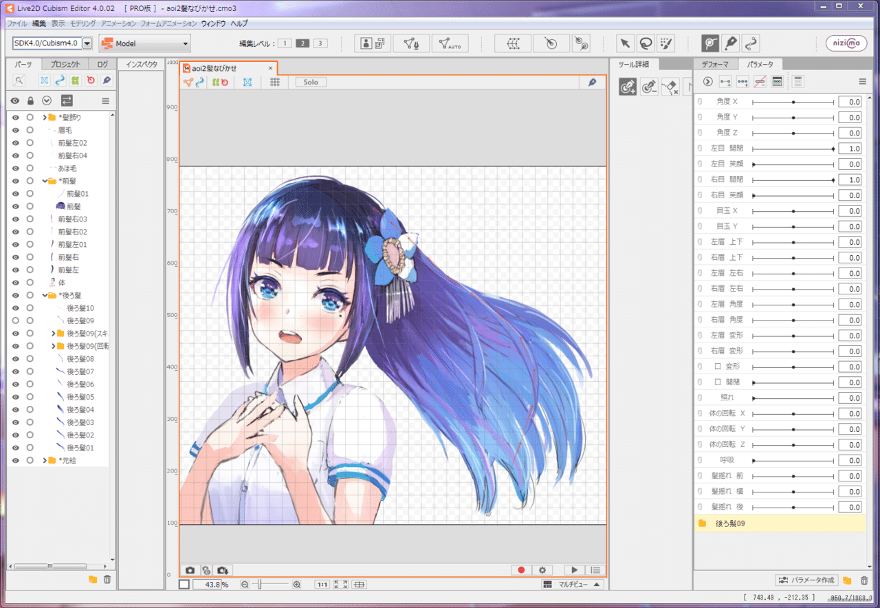Open canvas settings gear icon
This screenshot has height=608, width=880.
(542, 570)
